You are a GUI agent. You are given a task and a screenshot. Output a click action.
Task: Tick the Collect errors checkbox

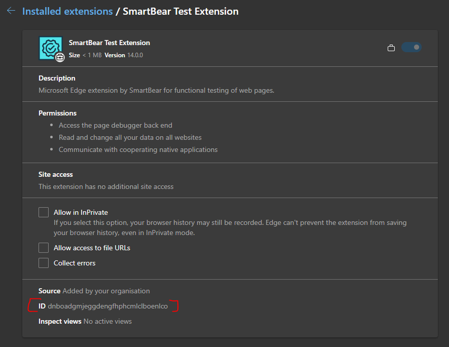pos(44,263)
